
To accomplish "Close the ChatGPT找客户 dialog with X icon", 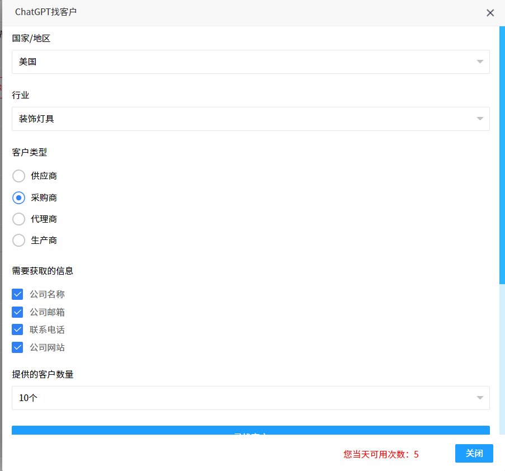I will coord(490,13).
